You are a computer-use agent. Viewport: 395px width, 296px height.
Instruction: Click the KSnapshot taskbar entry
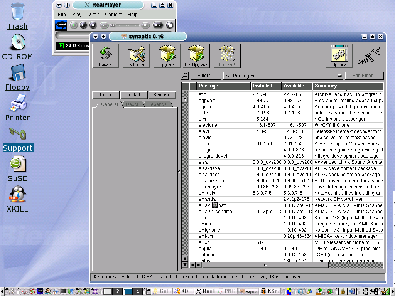coord(270,291)
